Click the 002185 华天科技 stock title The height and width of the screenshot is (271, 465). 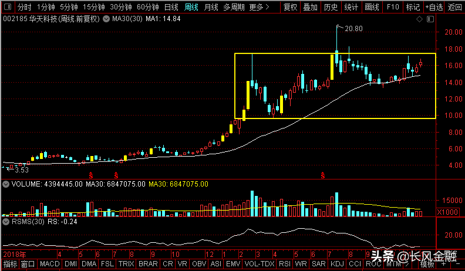[51, 19]
